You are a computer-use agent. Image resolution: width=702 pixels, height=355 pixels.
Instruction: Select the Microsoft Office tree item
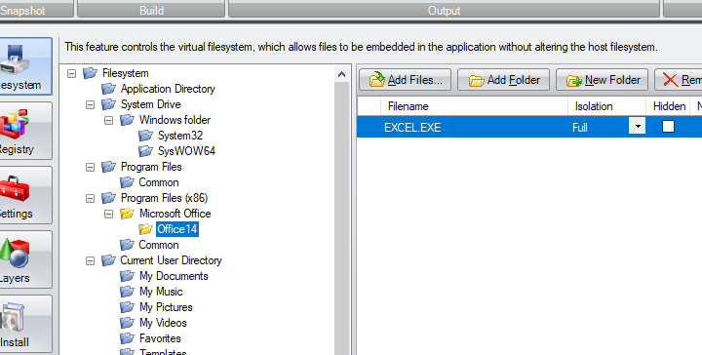pos(175,214)
